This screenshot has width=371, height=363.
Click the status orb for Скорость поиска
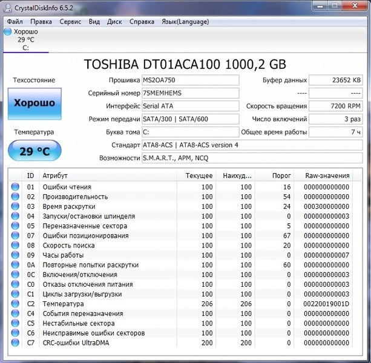click(15, 246)
